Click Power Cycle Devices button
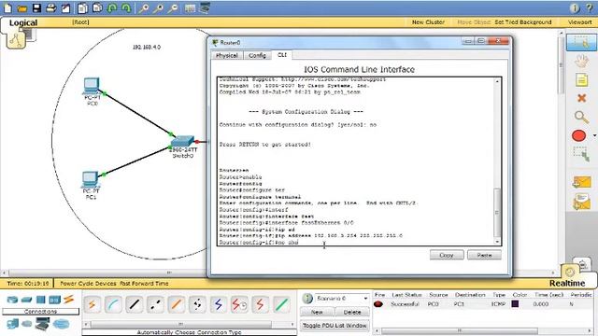 [x=88, y=284]
